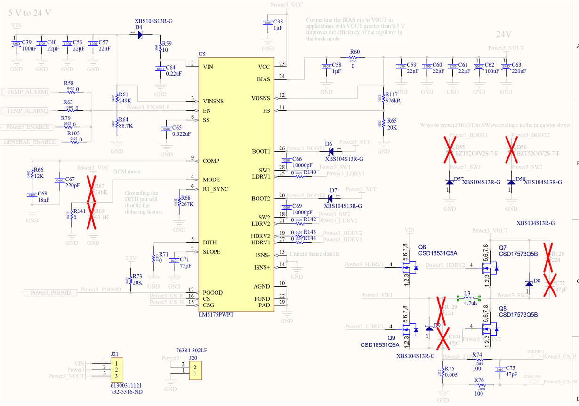Viewport: 579px width, 406px height.
Task: Click the BIAS pin note text
Action: pyautogui.click(x=355, y=29)
